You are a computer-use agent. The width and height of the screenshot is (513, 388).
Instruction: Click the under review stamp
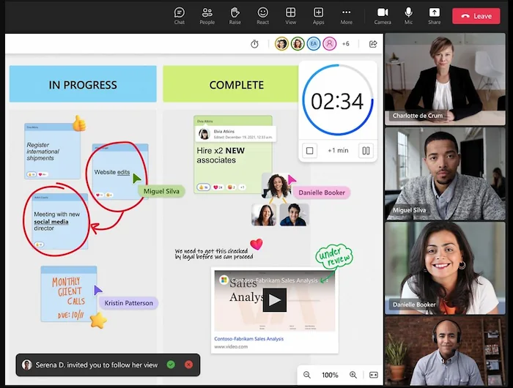(334, 257)
